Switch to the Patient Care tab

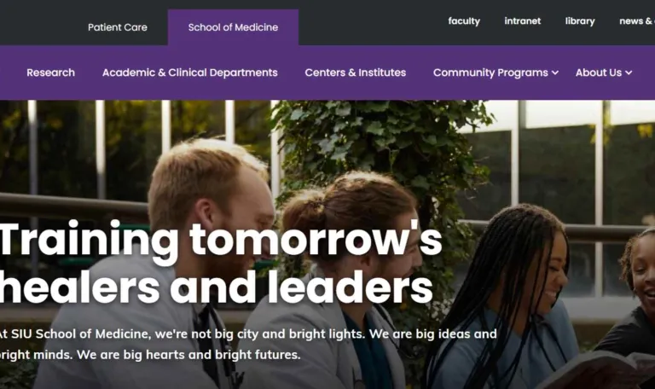click(118, 27)
